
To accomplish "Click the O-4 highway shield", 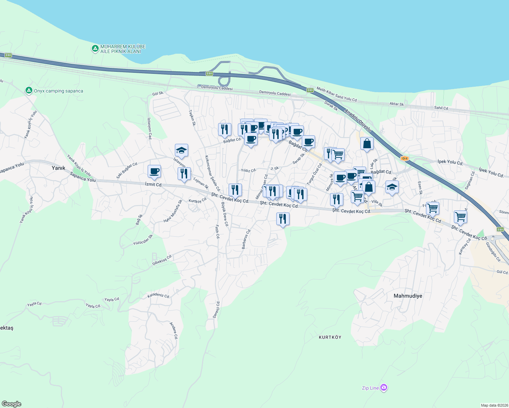I will (405, 158).
